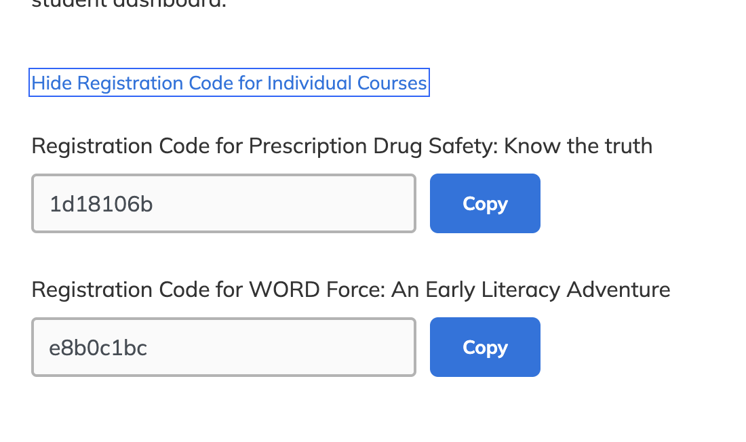Click the "Know the truth" course label text
This screenshot has height=442, width=746.
coord(578,146)
